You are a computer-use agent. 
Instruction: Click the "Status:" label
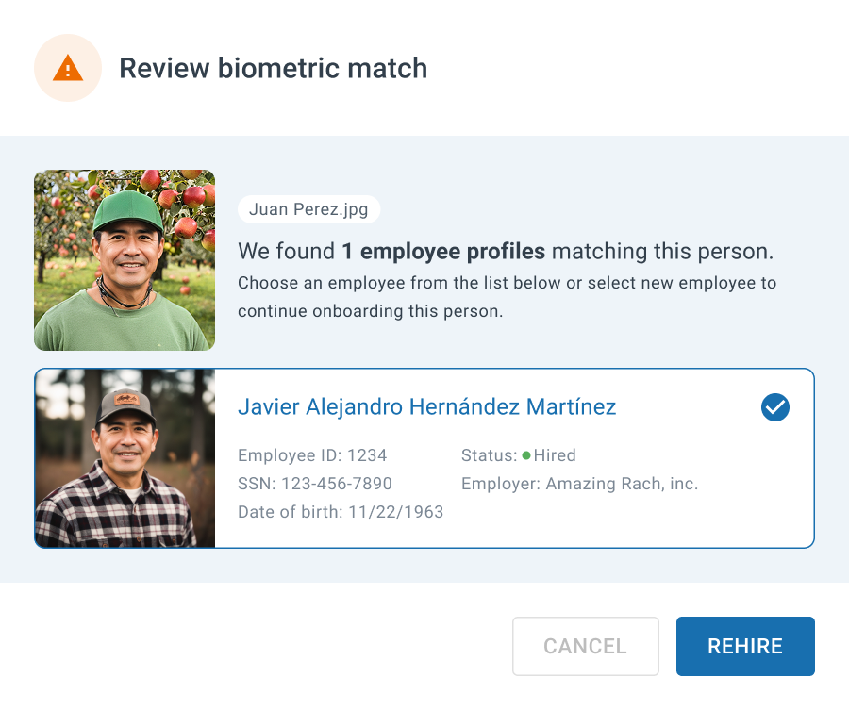pyautogui.click(x=489, y=455)
